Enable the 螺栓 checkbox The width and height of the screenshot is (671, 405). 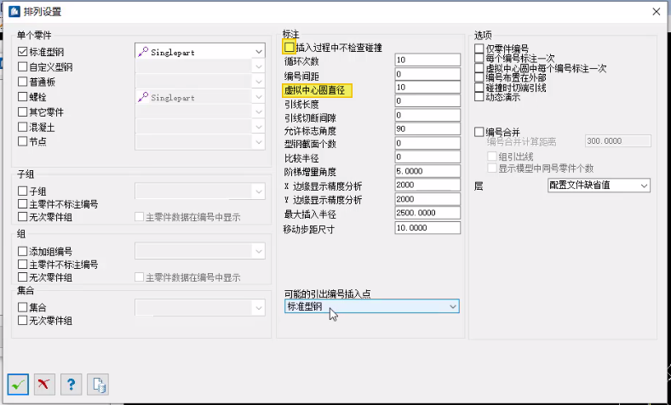tap(23, 97)
